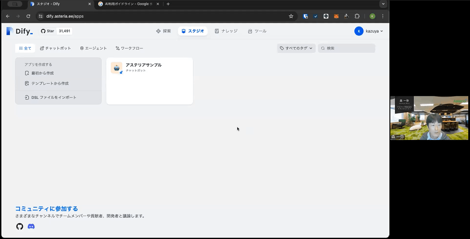Click the address bar URL

tap(65, 16)
